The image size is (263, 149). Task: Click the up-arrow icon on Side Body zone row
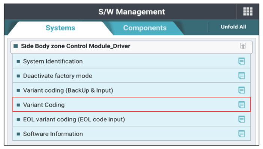click(243, 46)
